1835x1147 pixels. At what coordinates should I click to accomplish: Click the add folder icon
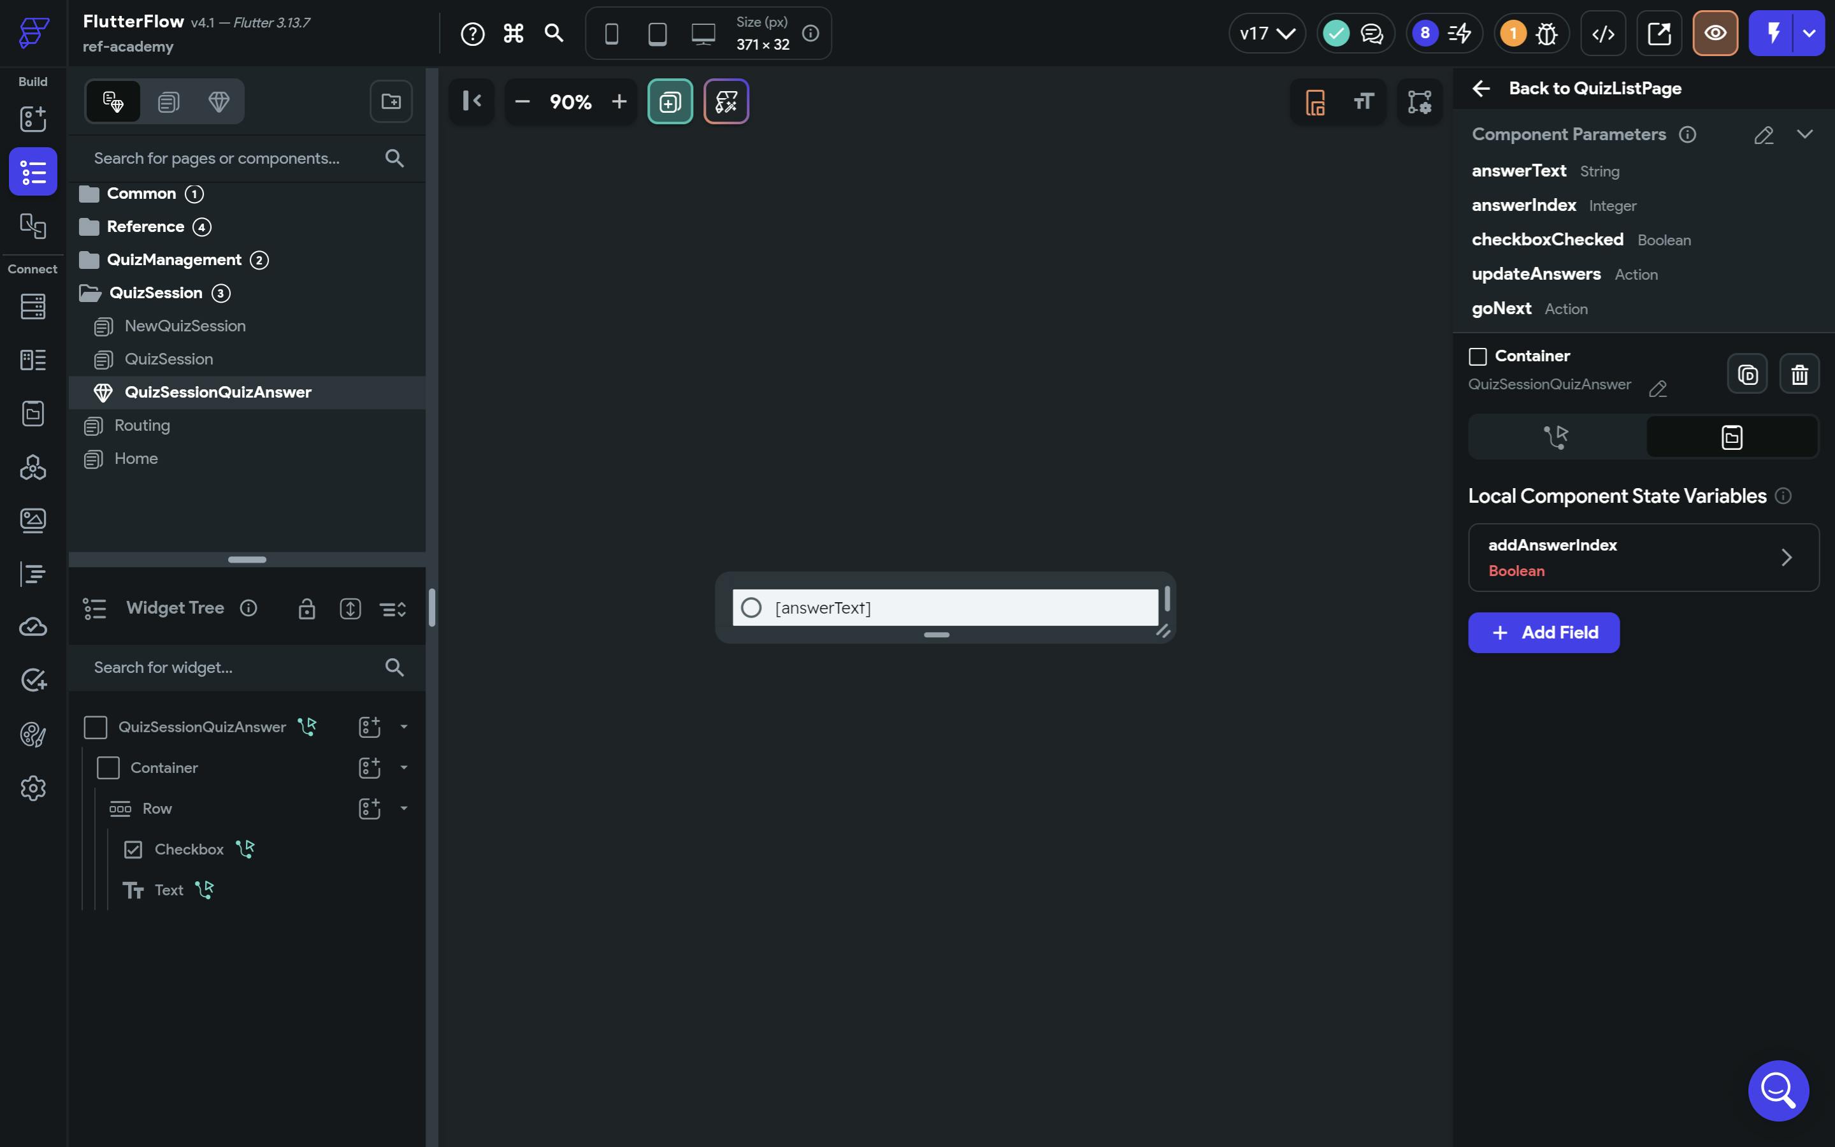[x=391, y=101]
